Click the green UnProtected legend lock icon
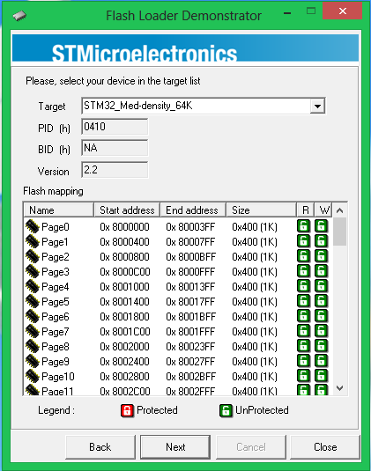371x471 pixels. pos(226,410)
